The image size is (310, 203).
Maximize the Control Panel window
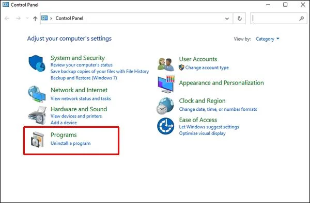coord(285,5)
